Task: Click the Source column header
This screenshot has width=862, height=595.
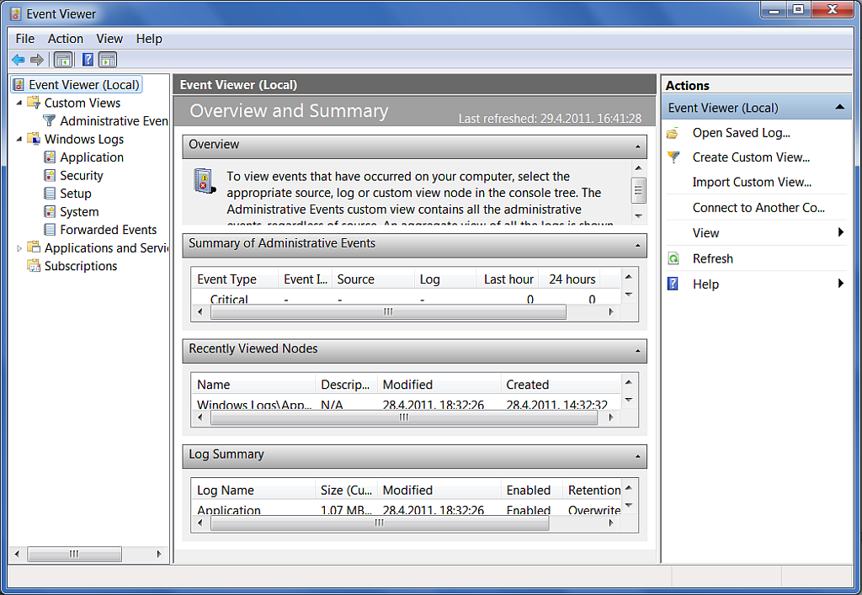Action: (373, 279)
